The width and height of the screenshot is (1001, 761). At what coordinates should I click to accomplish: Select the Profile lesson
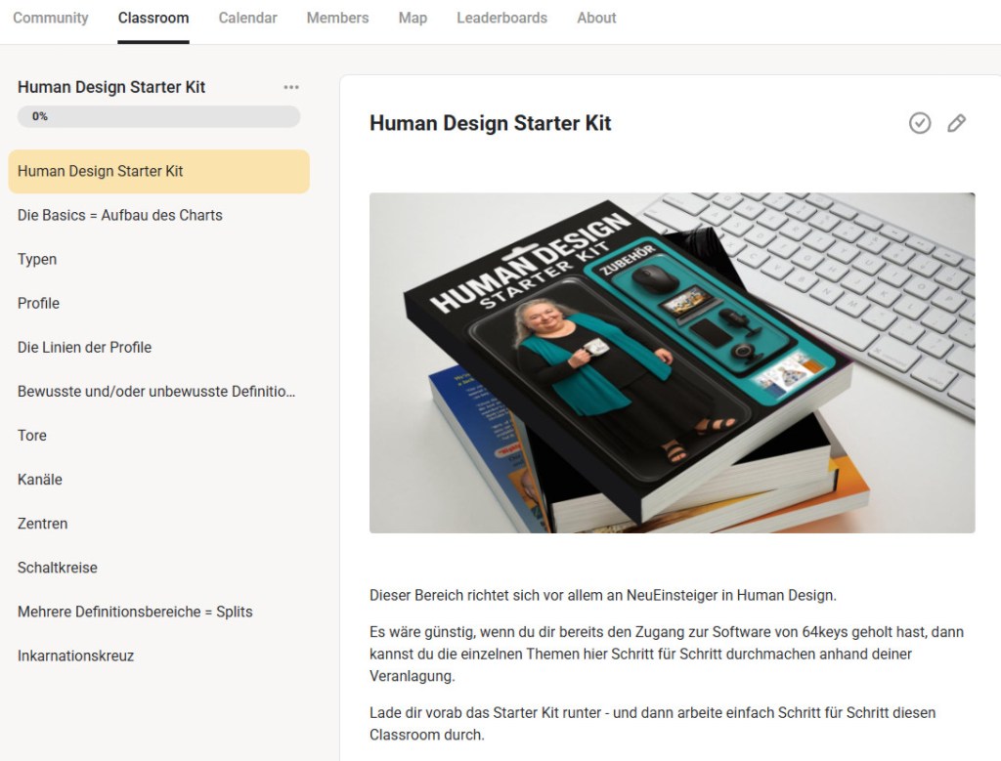[39, 303]
